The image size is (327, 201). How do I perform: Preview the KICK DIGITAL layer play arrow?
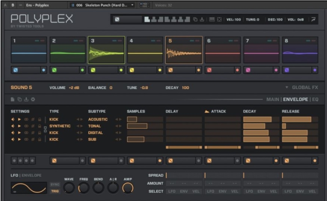tap(20, 133)
